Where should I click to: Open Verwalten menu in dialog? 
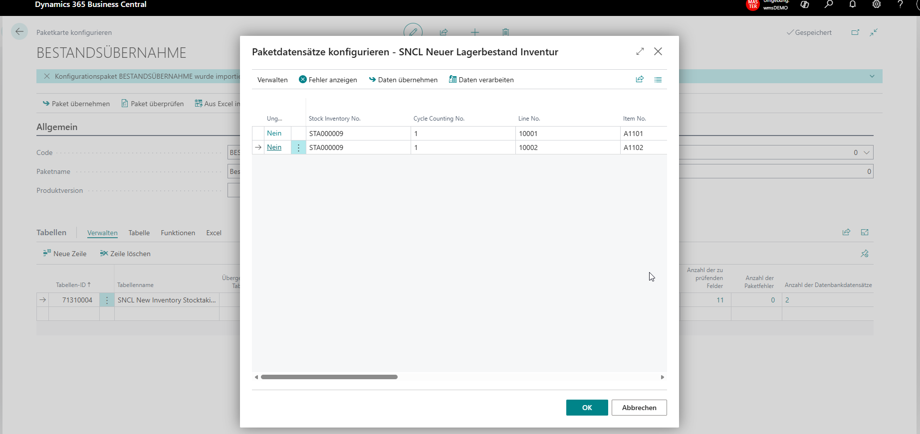click(272, 80)
